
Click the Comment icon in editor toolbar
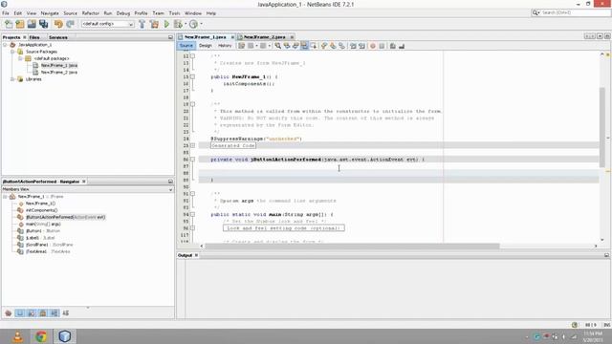coord(393,46)
